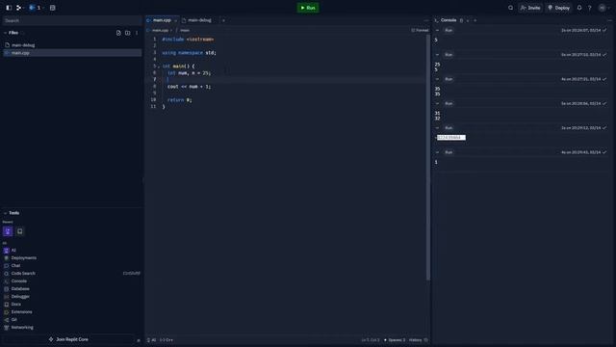This screenshot has height=347, width=616.
Task: Switch to main-debug editor tab
Action: tap(199, 20)
